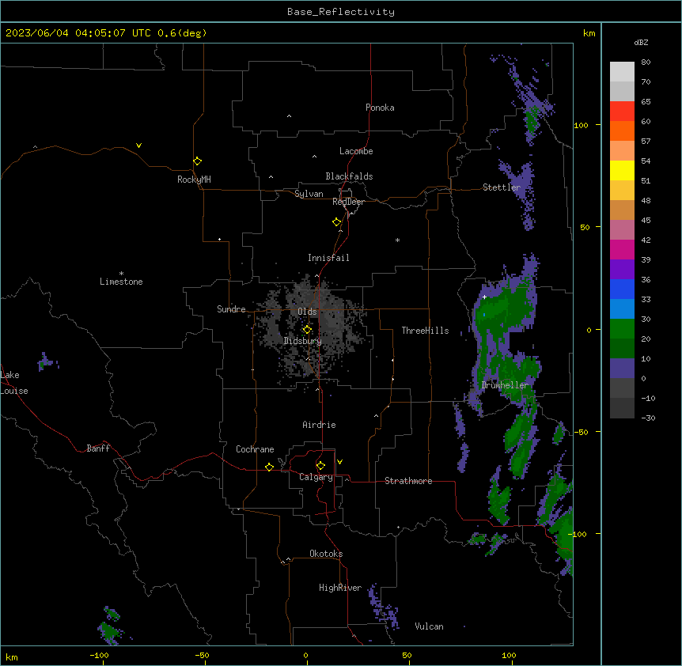Click the Sundre town label
This screenshot has width=682, height=666.
231,309
